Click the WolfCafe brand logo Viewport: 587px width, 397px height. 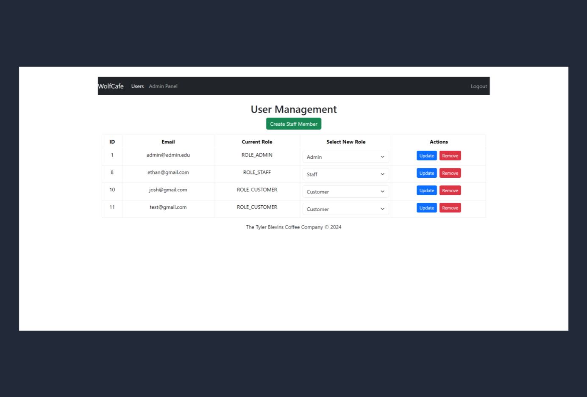pos(111,86)
